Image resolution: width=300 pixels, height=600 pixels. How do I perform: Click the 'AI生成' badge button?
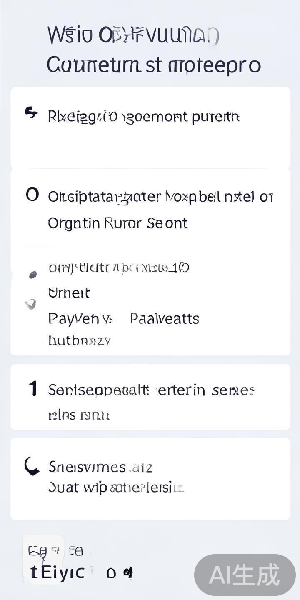click(245, 575)
